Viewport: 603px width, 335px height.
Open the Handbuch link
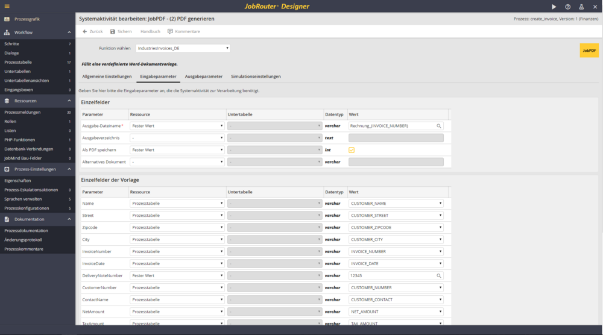tap(150, 31)
